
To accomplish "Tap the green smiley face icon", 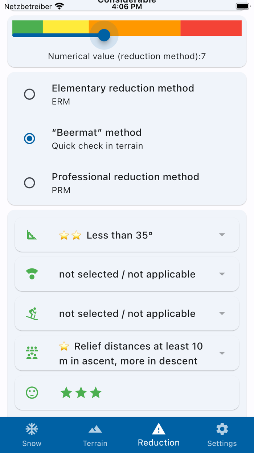I will 32,393.
